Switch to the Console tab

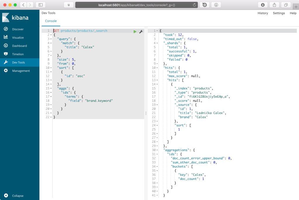pyautogui.click(x=51, y=21)
